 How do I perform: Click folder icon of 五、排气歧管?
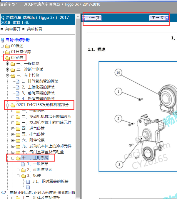click(18, 135)
